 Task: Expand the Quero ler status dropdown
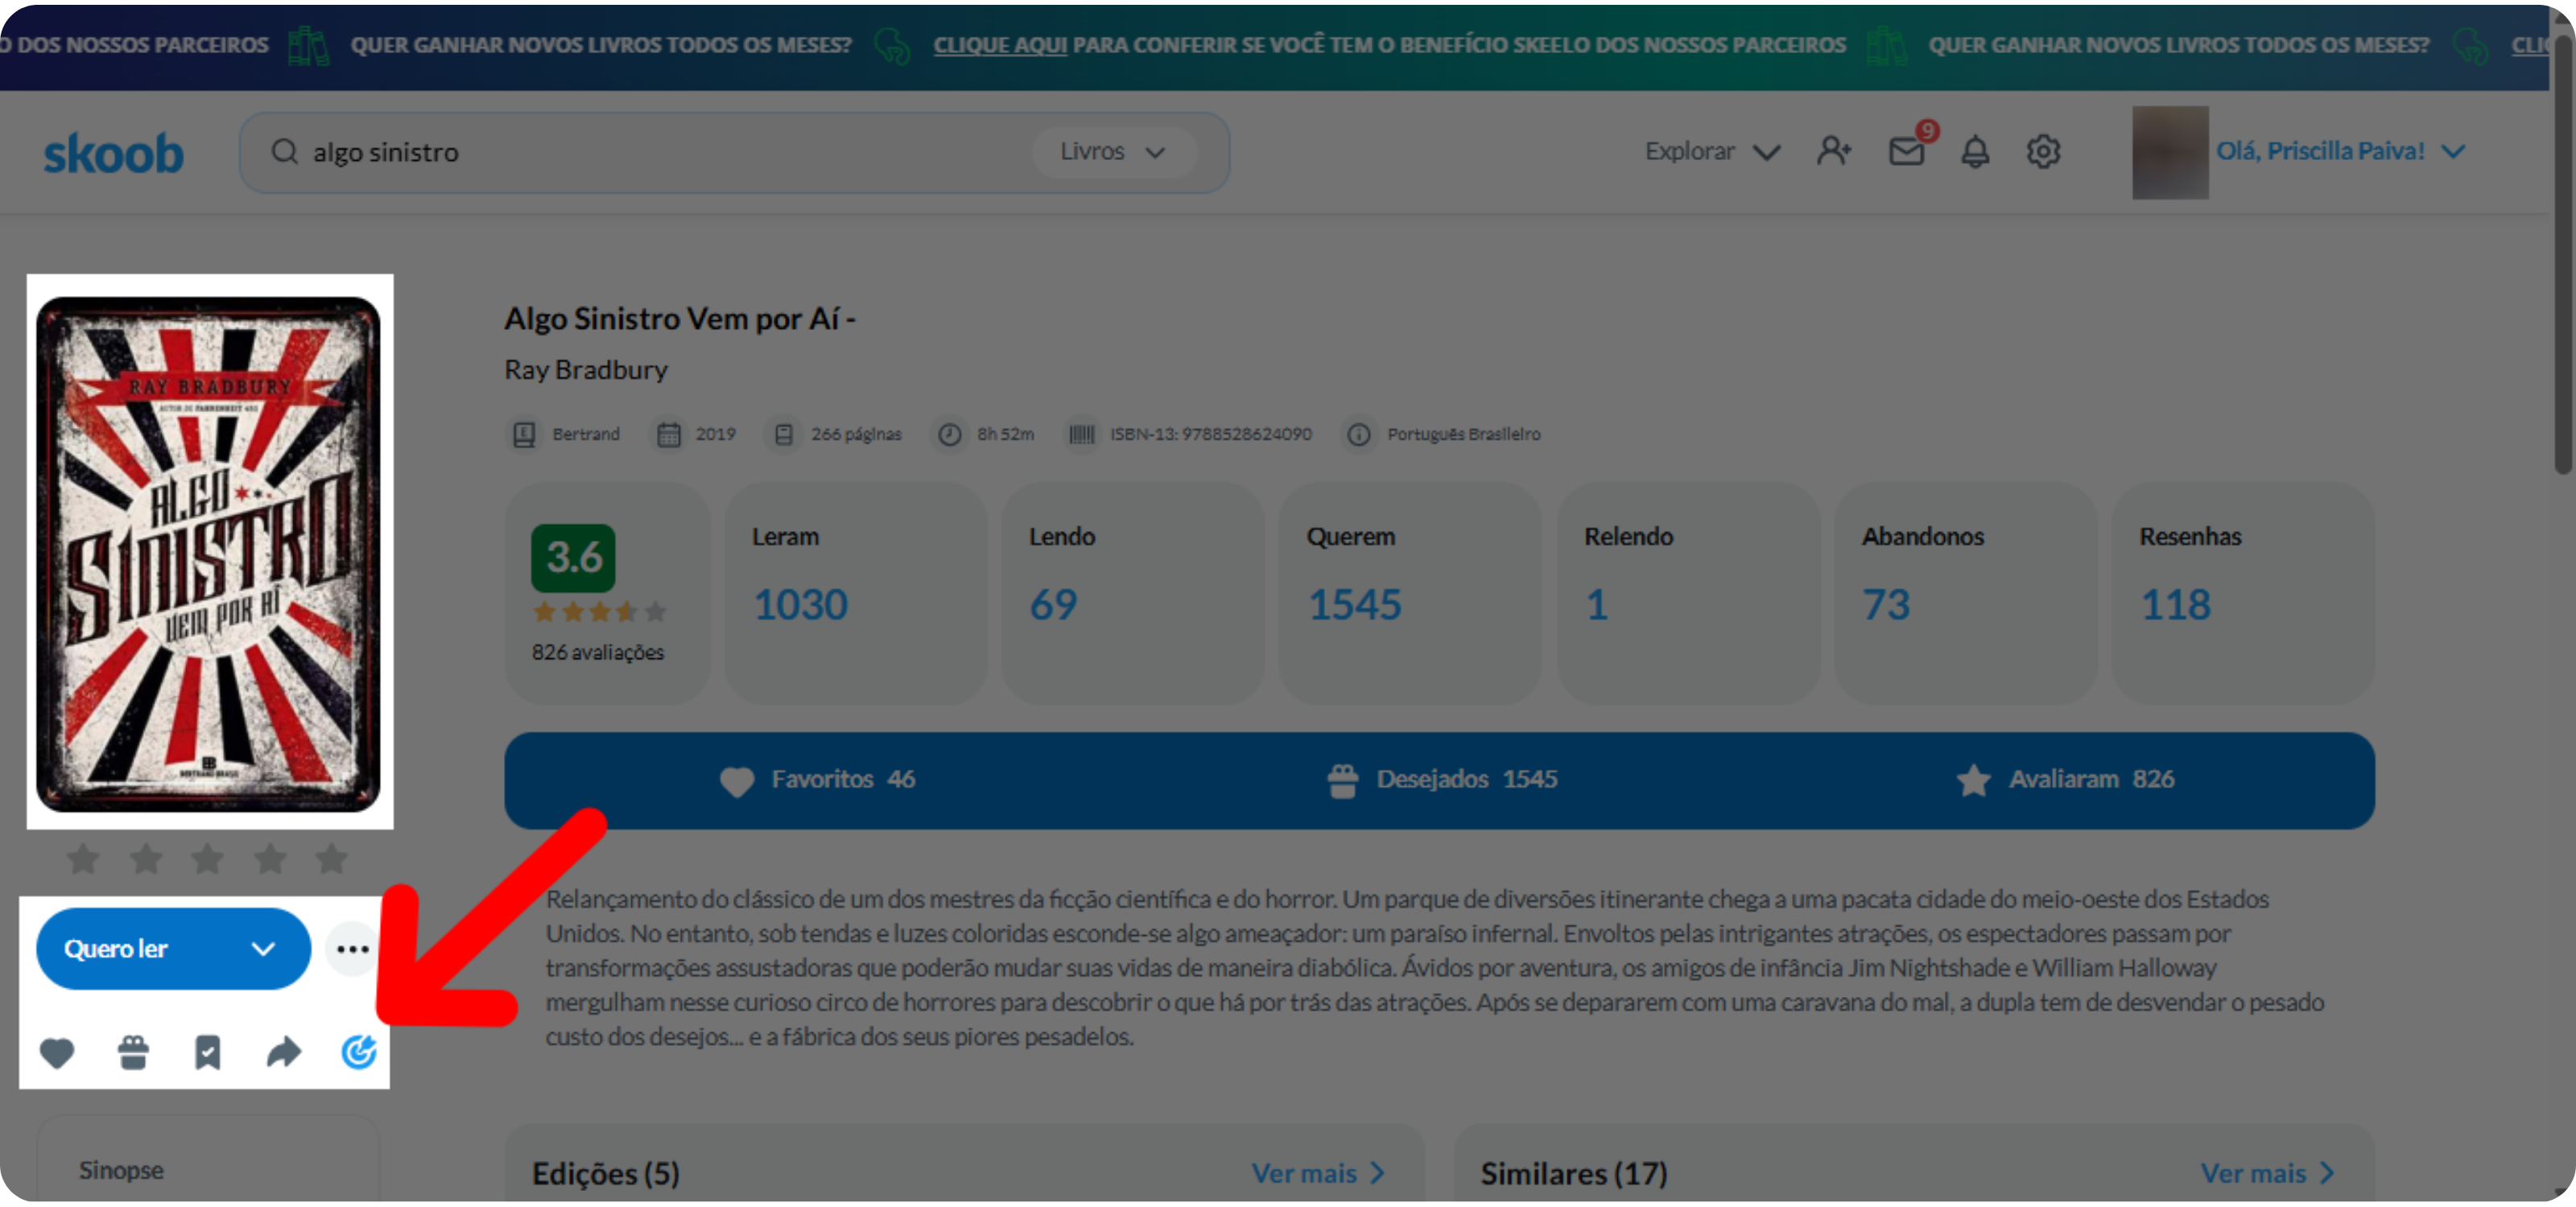[263, 950]
